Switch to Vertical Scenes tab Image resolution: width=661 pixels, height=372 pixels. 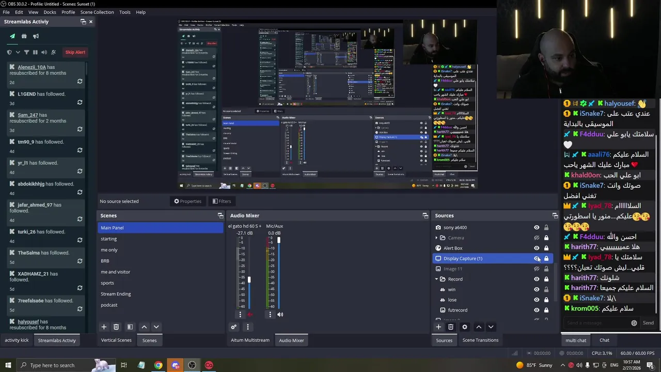tap(116, 340)
